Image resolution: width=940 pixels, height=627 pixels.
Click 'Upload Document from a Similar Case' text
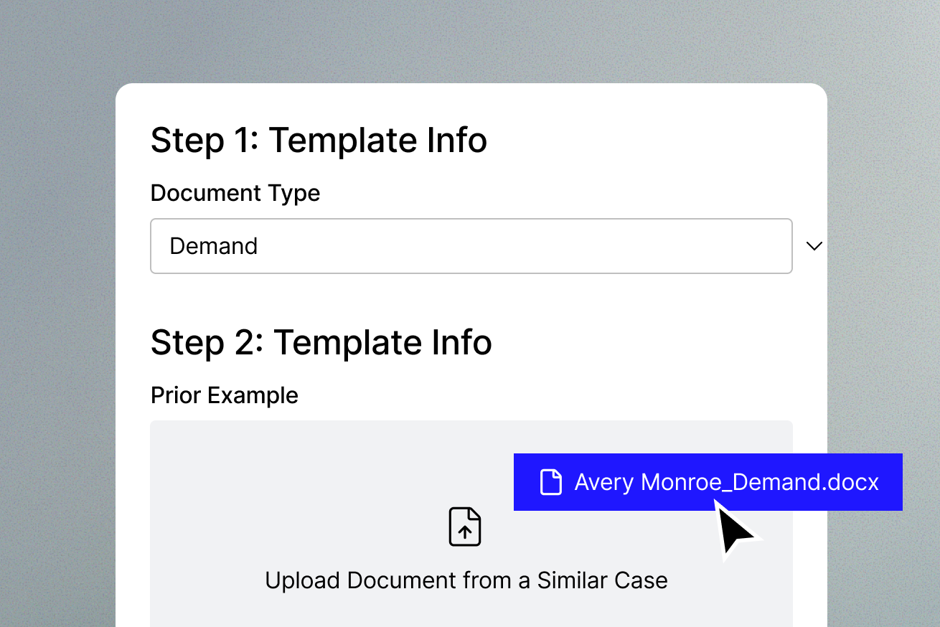coord(466,580)
